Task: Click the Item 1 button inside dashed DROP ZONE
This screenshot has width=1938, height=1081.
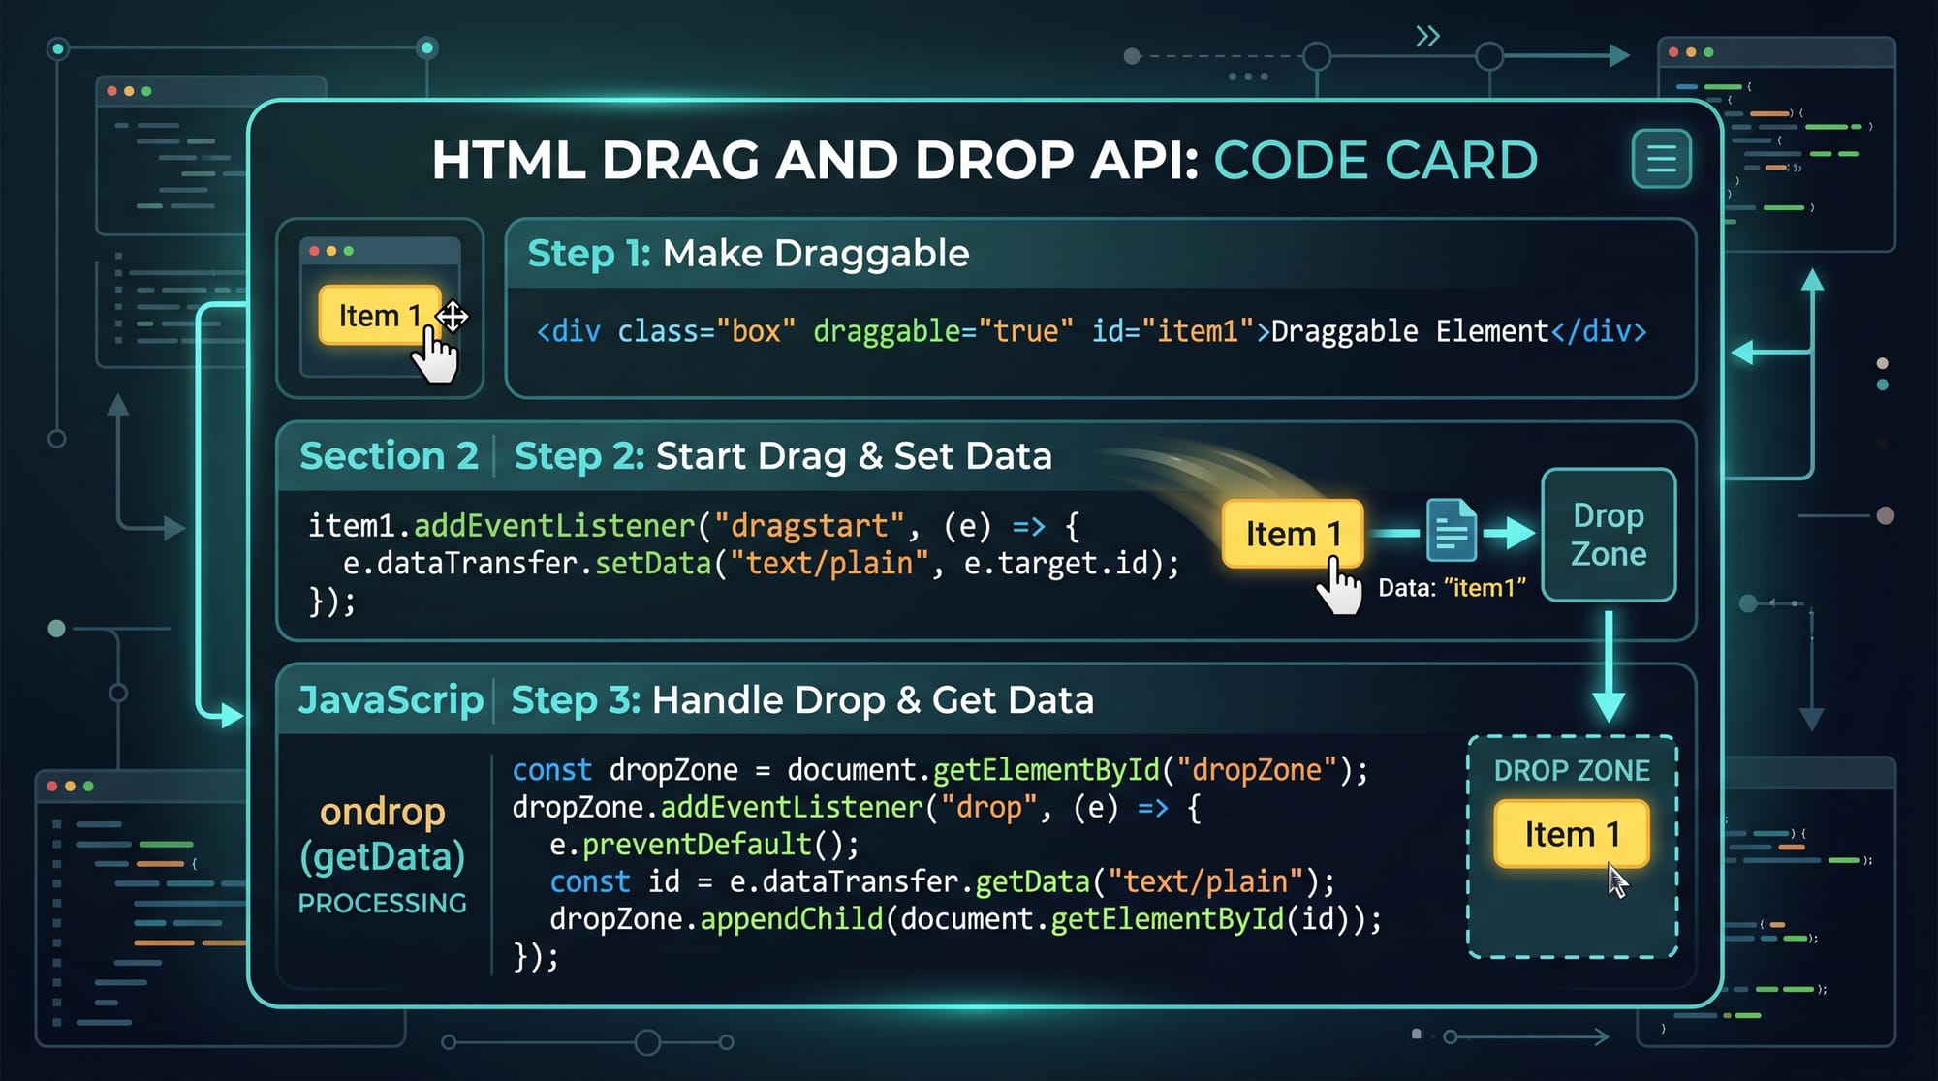Action: pos(1571,833)
